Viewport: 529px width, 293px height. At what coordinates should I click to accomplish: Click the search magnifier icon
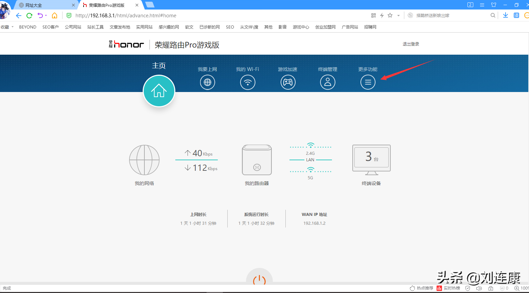pos(493,15)
